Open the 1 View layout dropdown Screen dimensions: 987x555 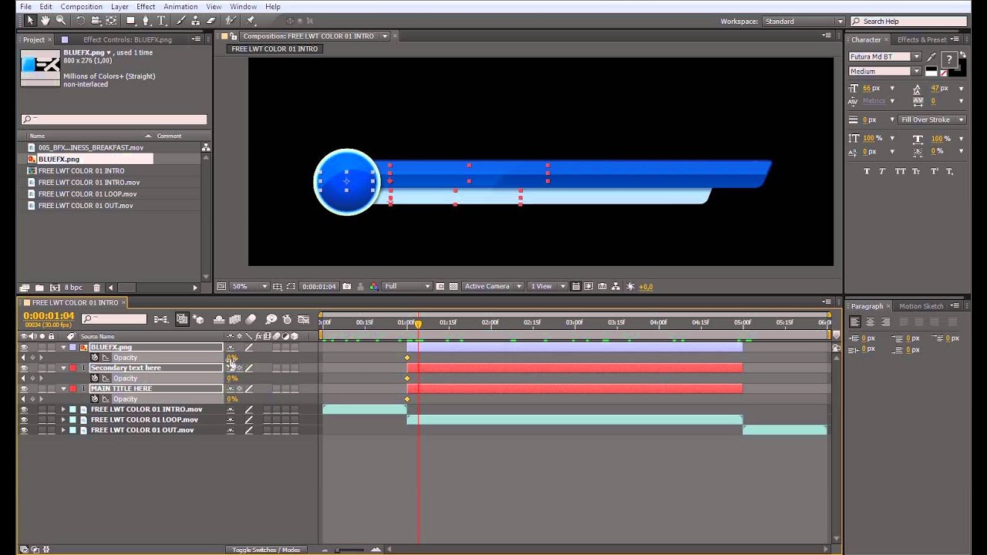point(547,287)
